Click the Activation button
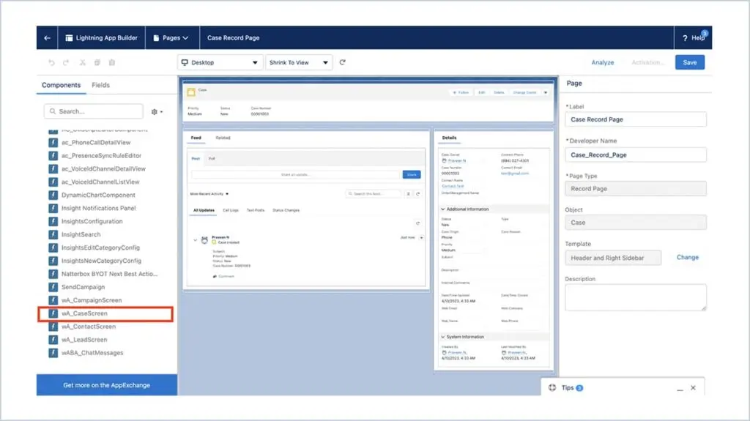The image size is (750, 421). click(647, 62)
